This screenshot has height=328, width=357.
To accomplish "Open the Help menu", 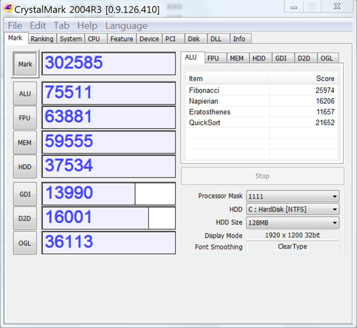I will coord(87,26).
